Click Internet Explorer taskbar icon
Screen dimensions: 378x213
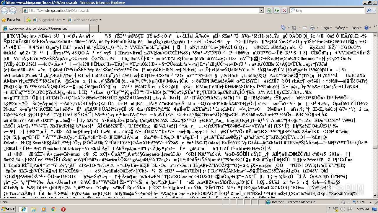coord(24,209)
